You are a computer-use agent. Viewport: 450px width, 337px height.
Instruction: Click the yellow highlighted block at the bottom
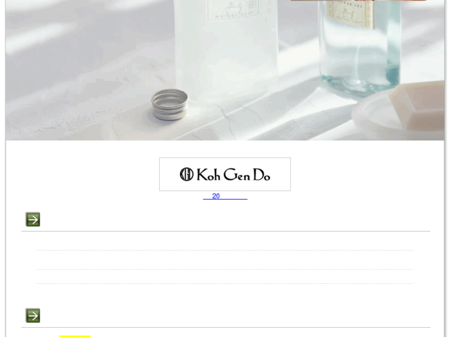pyautogui.click(x=75, y=336)
